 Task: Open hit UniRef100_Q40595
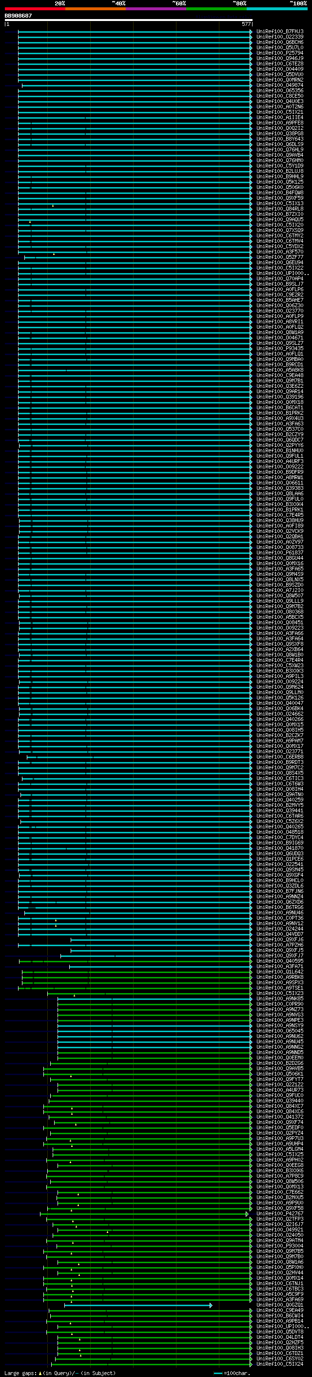click(279, 961)
